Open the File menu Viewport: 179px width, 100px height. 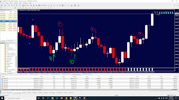(3, 3)
